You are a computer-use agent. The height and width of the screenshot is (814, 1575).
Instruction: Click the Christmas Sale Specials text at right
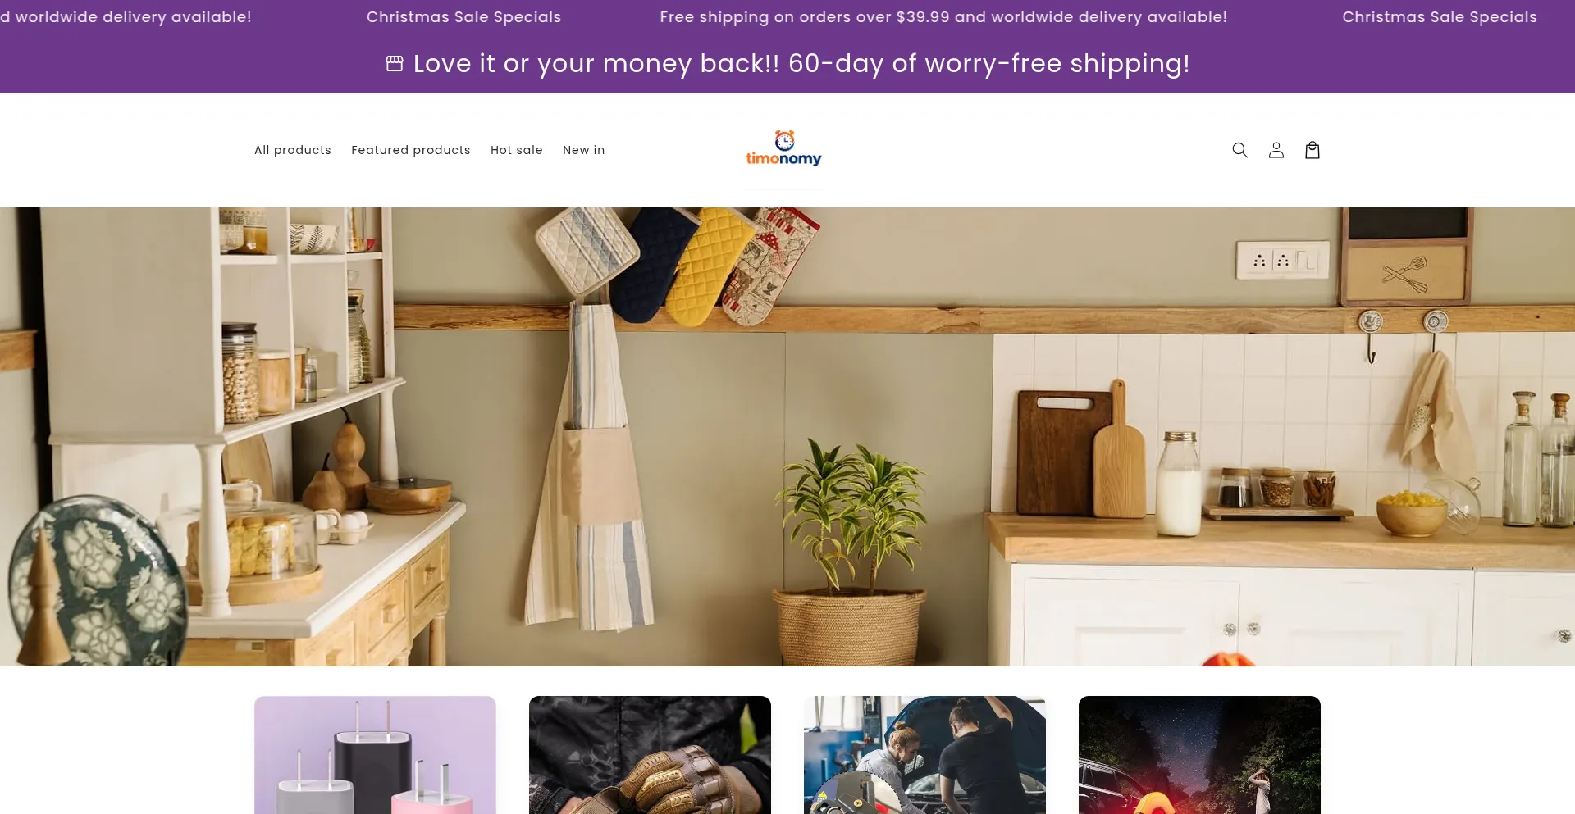point(1440,17)
